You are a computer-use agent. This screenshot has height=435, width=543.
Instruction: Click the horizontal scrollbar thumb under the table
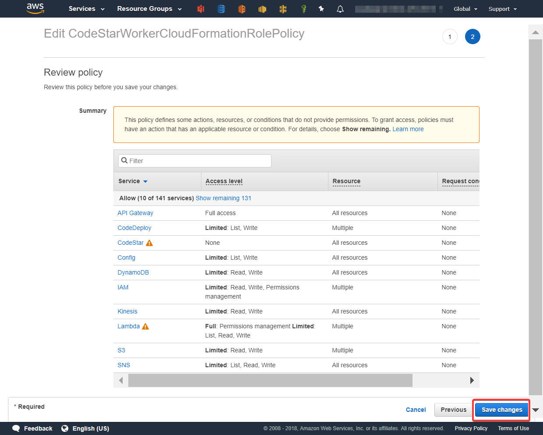(270, 380)
